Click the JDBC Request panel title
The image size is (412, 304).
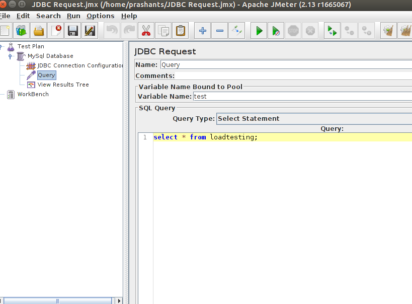165,51
